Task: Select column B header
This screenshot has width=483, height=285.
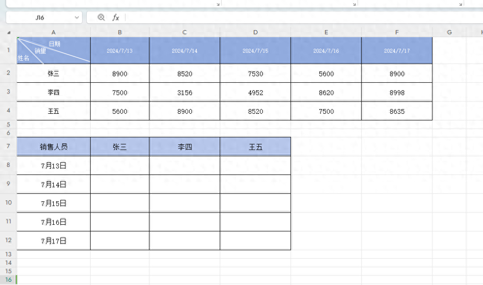Action: tap(120, 32)
